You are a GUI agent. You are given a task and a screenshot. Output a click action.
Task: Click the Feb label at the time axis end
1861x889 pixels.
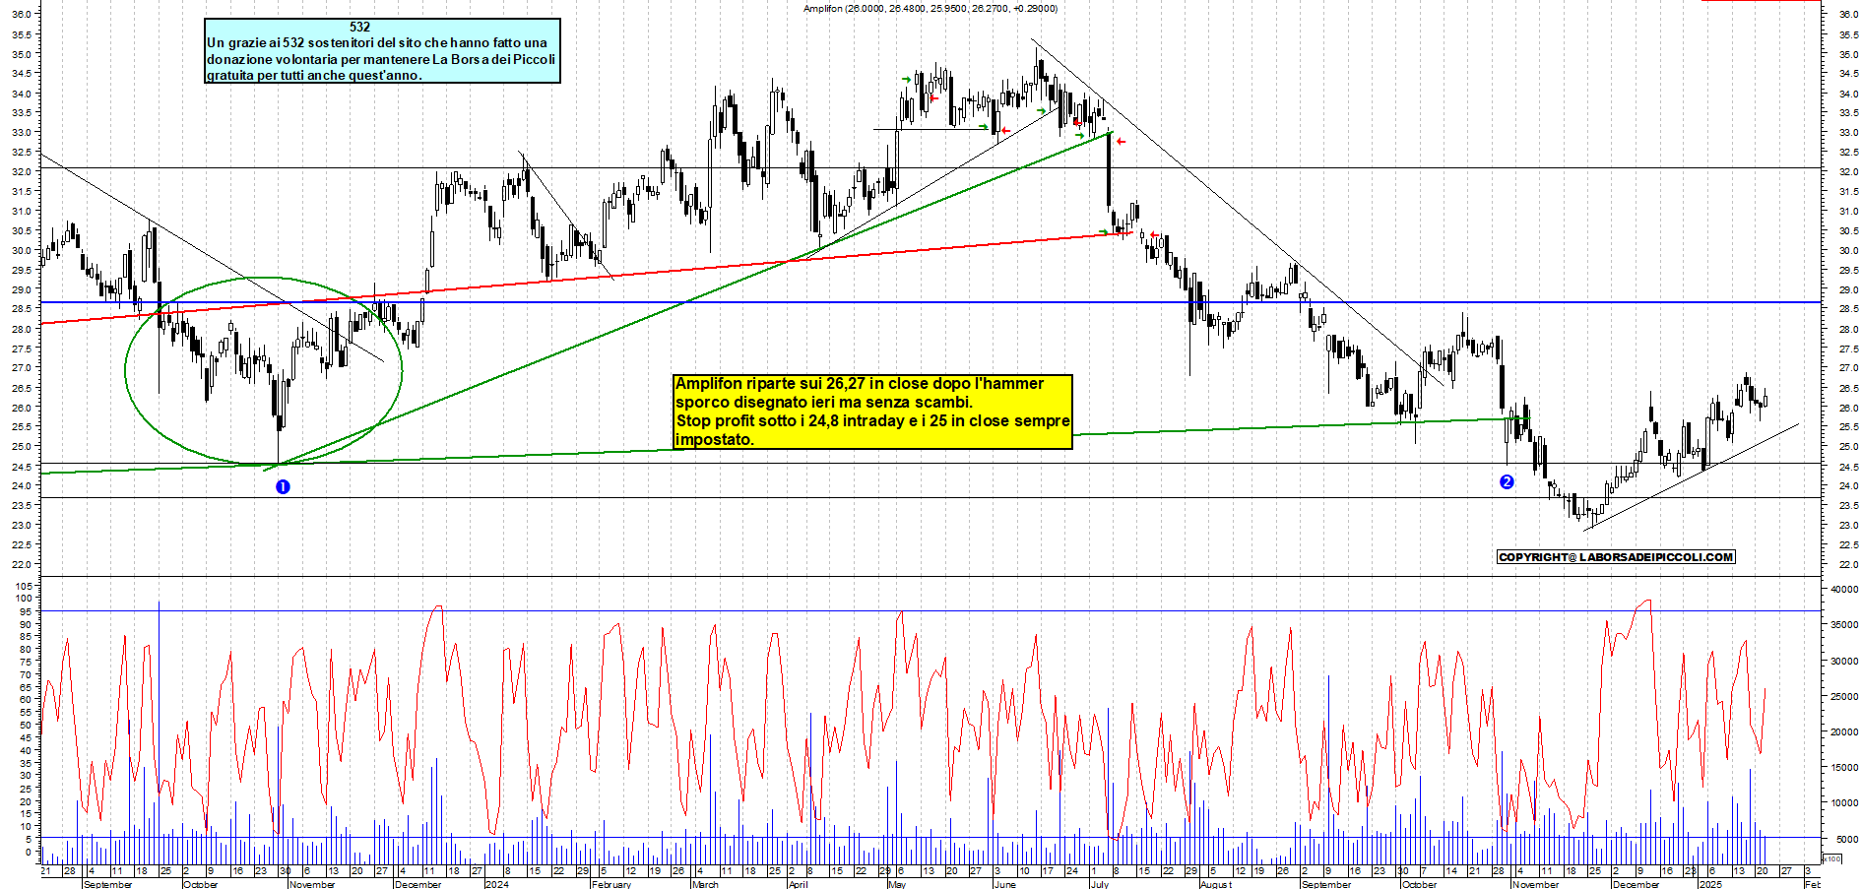(1812, 884)
